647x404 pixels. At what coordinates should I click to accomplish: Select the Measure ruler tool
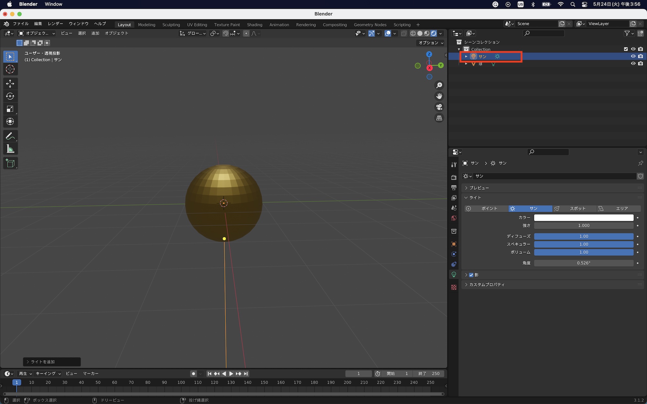[x=10, y=149]
